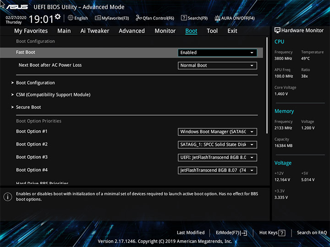Open the Ai Tweaker tab
The image size is (330, 247).
(95, 31)
